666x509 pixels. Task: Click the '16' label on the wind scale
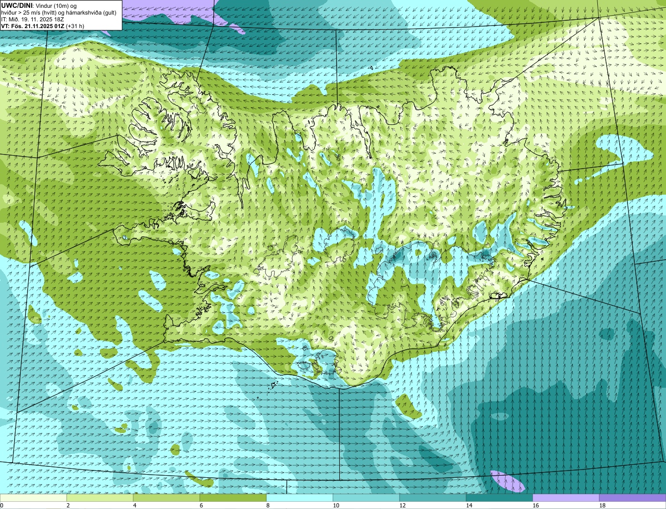[536, 505]
